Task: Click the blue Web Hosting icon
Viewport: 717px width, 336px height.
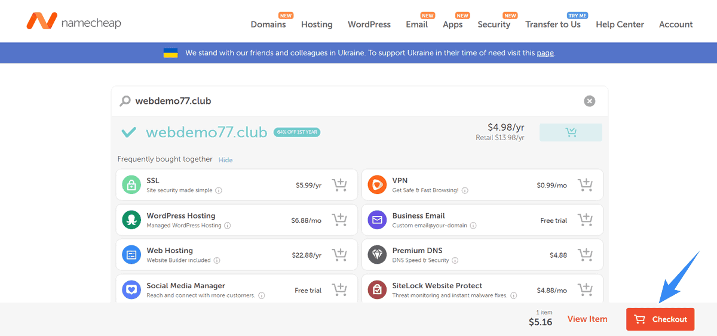Action: [131, 255]
